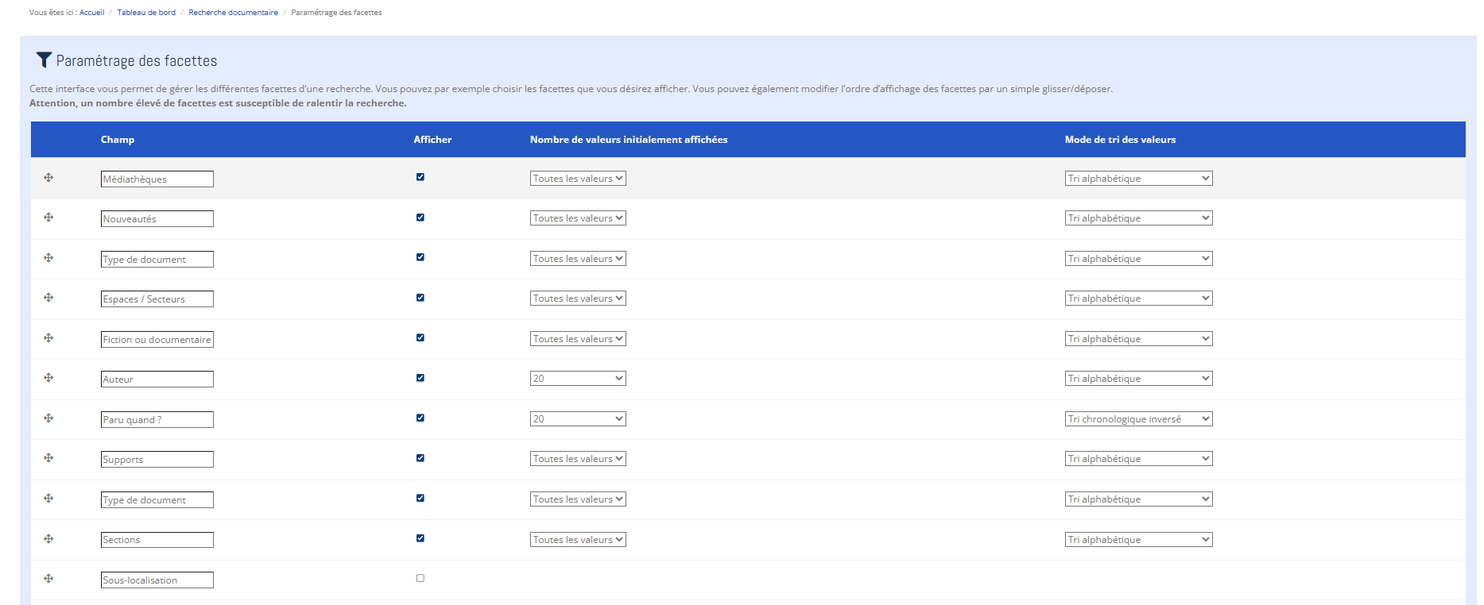The image size is (1484, 605).
Task: Click the reorder handle for Paru quand ?
Action: (x=48, y=418)
